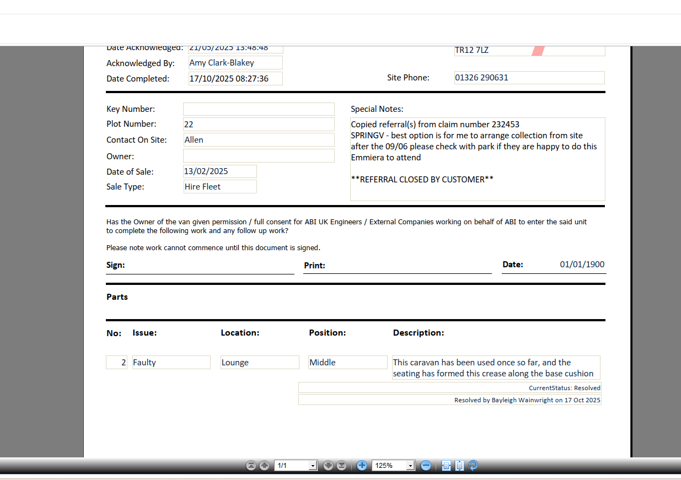
Task: Fit page to height icon
Action: click(x=459, y=466)
